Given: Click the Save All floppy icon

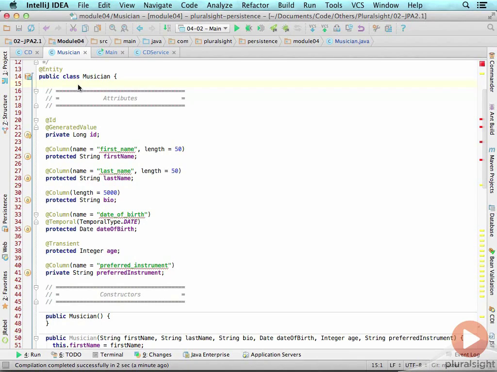Looking at the screenshot, I should coord(19,29).
